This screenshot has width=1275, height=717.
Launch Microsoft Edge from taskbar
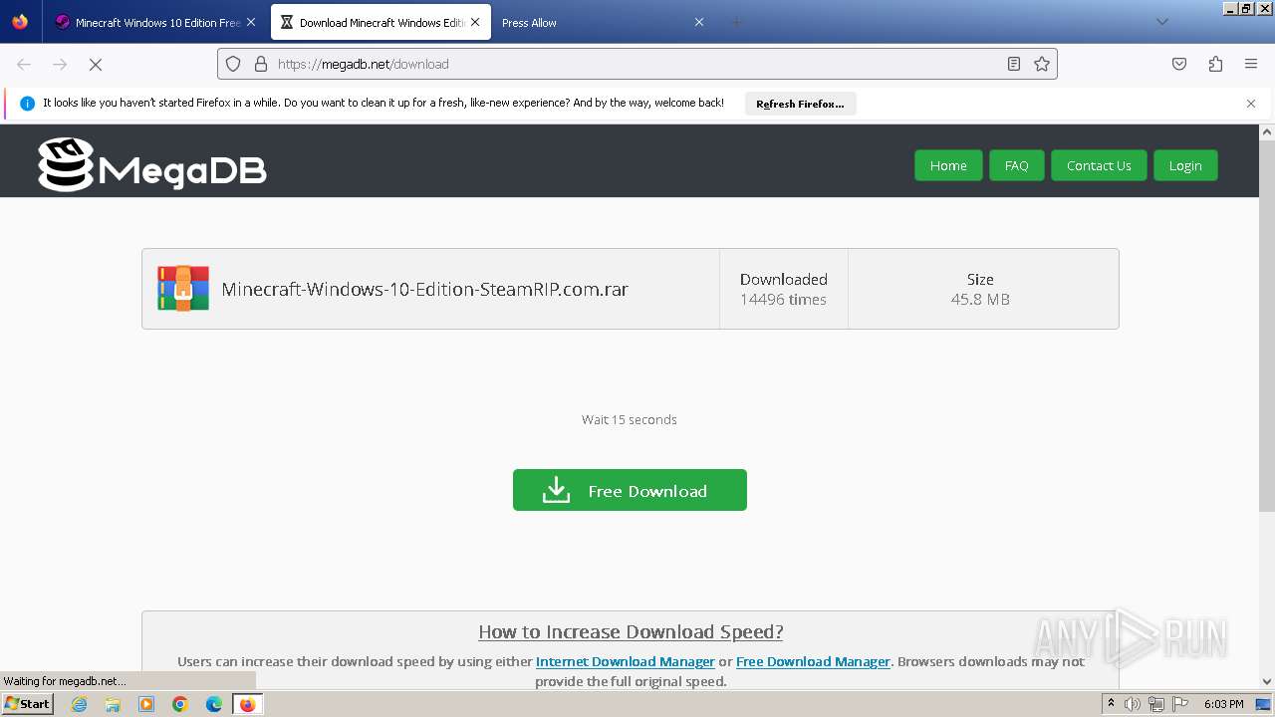[x=214, y=704]
